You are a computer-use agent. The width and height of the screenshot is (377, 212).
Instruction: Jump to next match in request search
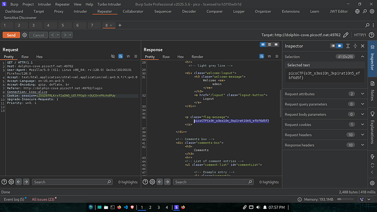click(x=26, y=182)
